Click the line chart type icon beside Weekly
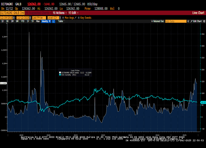This screenshot has height=148, width=206. pyautogui.click(x=53, y=21)
